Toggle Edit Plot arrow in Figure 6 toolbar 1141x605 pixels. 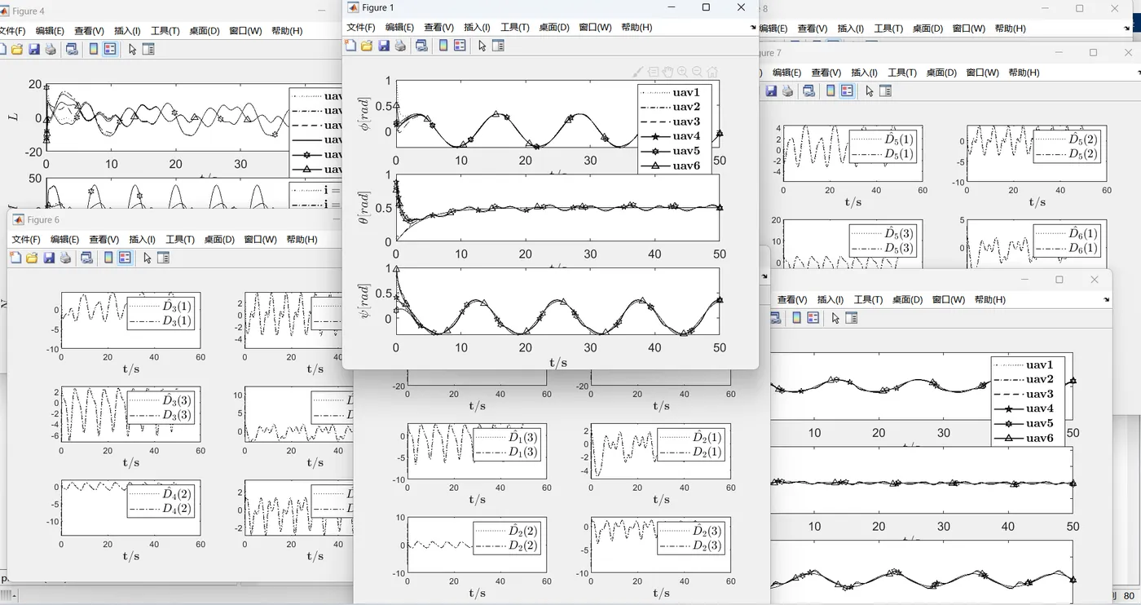147,258
